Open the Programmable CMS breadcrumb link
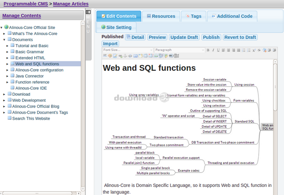This screenshot has width=284, height=195. pyautogui.click(x=26, y=4)
